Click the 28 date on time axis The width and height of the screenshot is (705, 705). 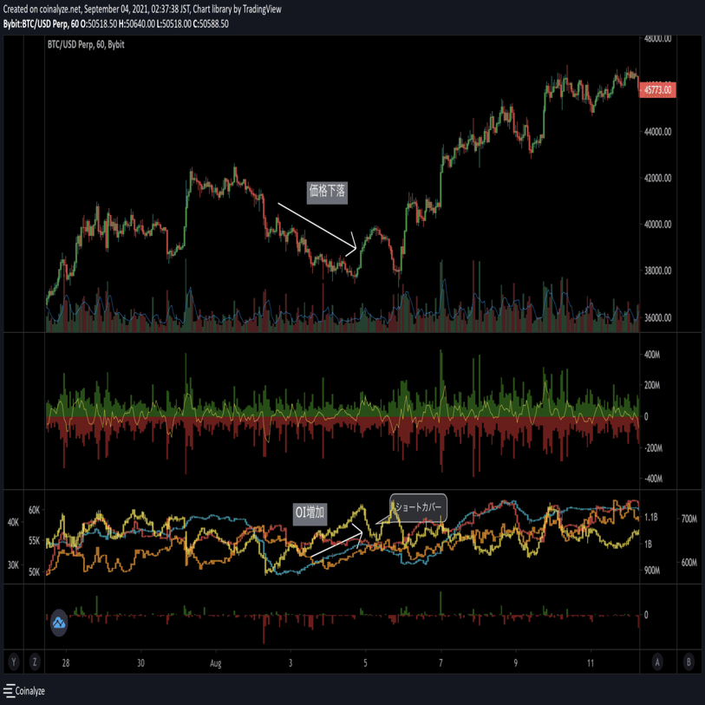[x=66, y=663]
